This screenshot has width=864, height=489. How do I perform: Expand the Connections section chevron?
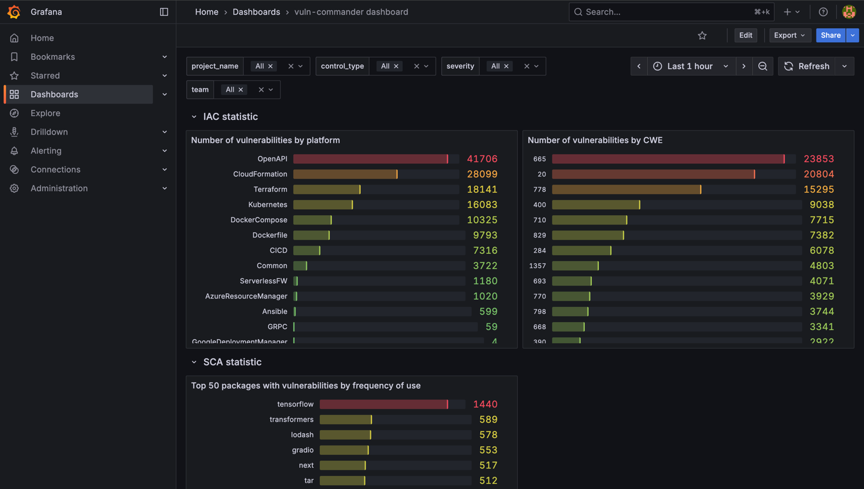coord(165,170)
